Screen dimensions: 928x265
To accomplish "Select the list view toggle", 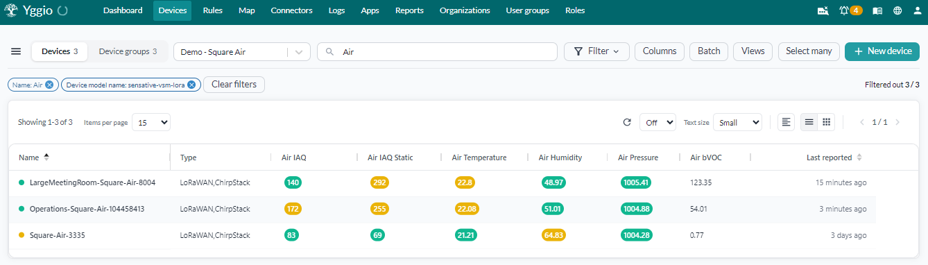I will tap(809, 122).
